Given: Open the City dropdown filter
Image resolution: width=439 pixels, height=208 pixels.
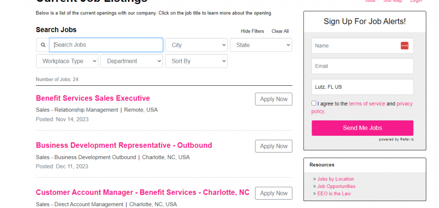Looking at the screenshot, I should click(196, 45).
